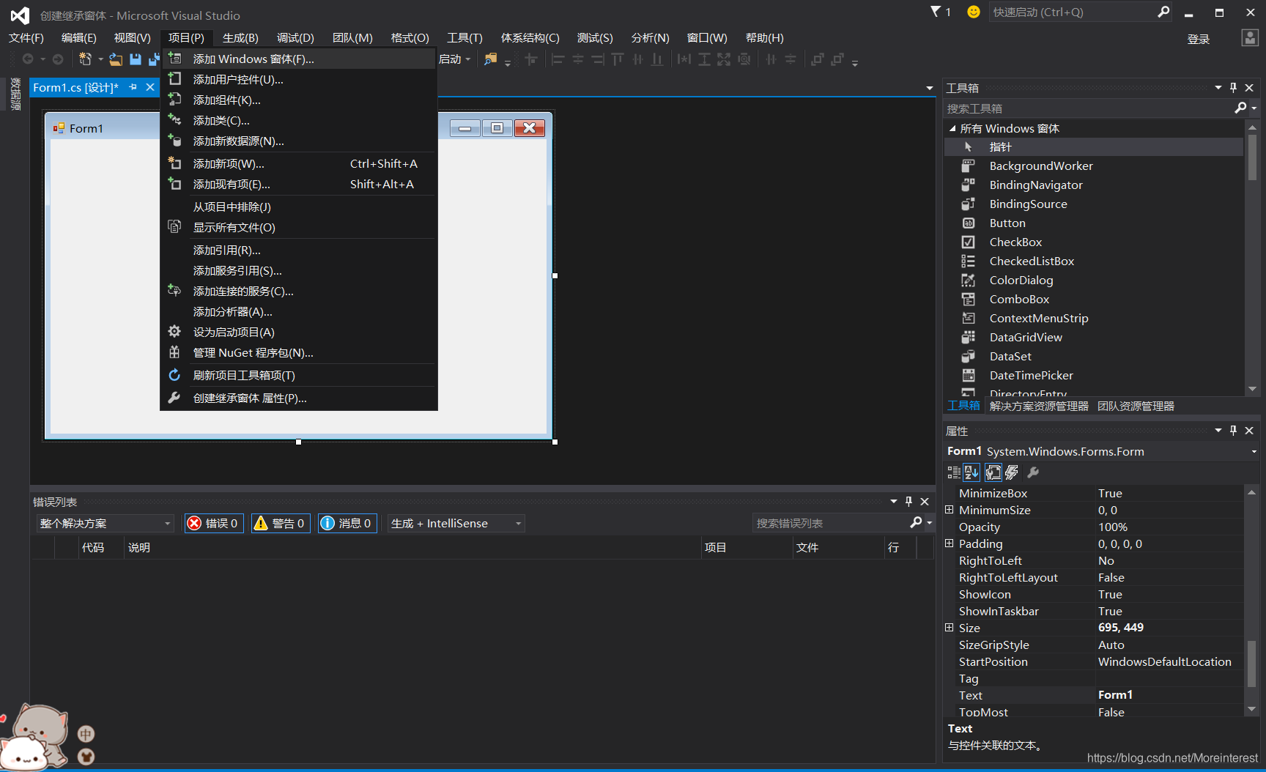This screenshot has width=1266, height=772.
Task: Click the feedback smiley icon
Action: [x=974, y=12]
